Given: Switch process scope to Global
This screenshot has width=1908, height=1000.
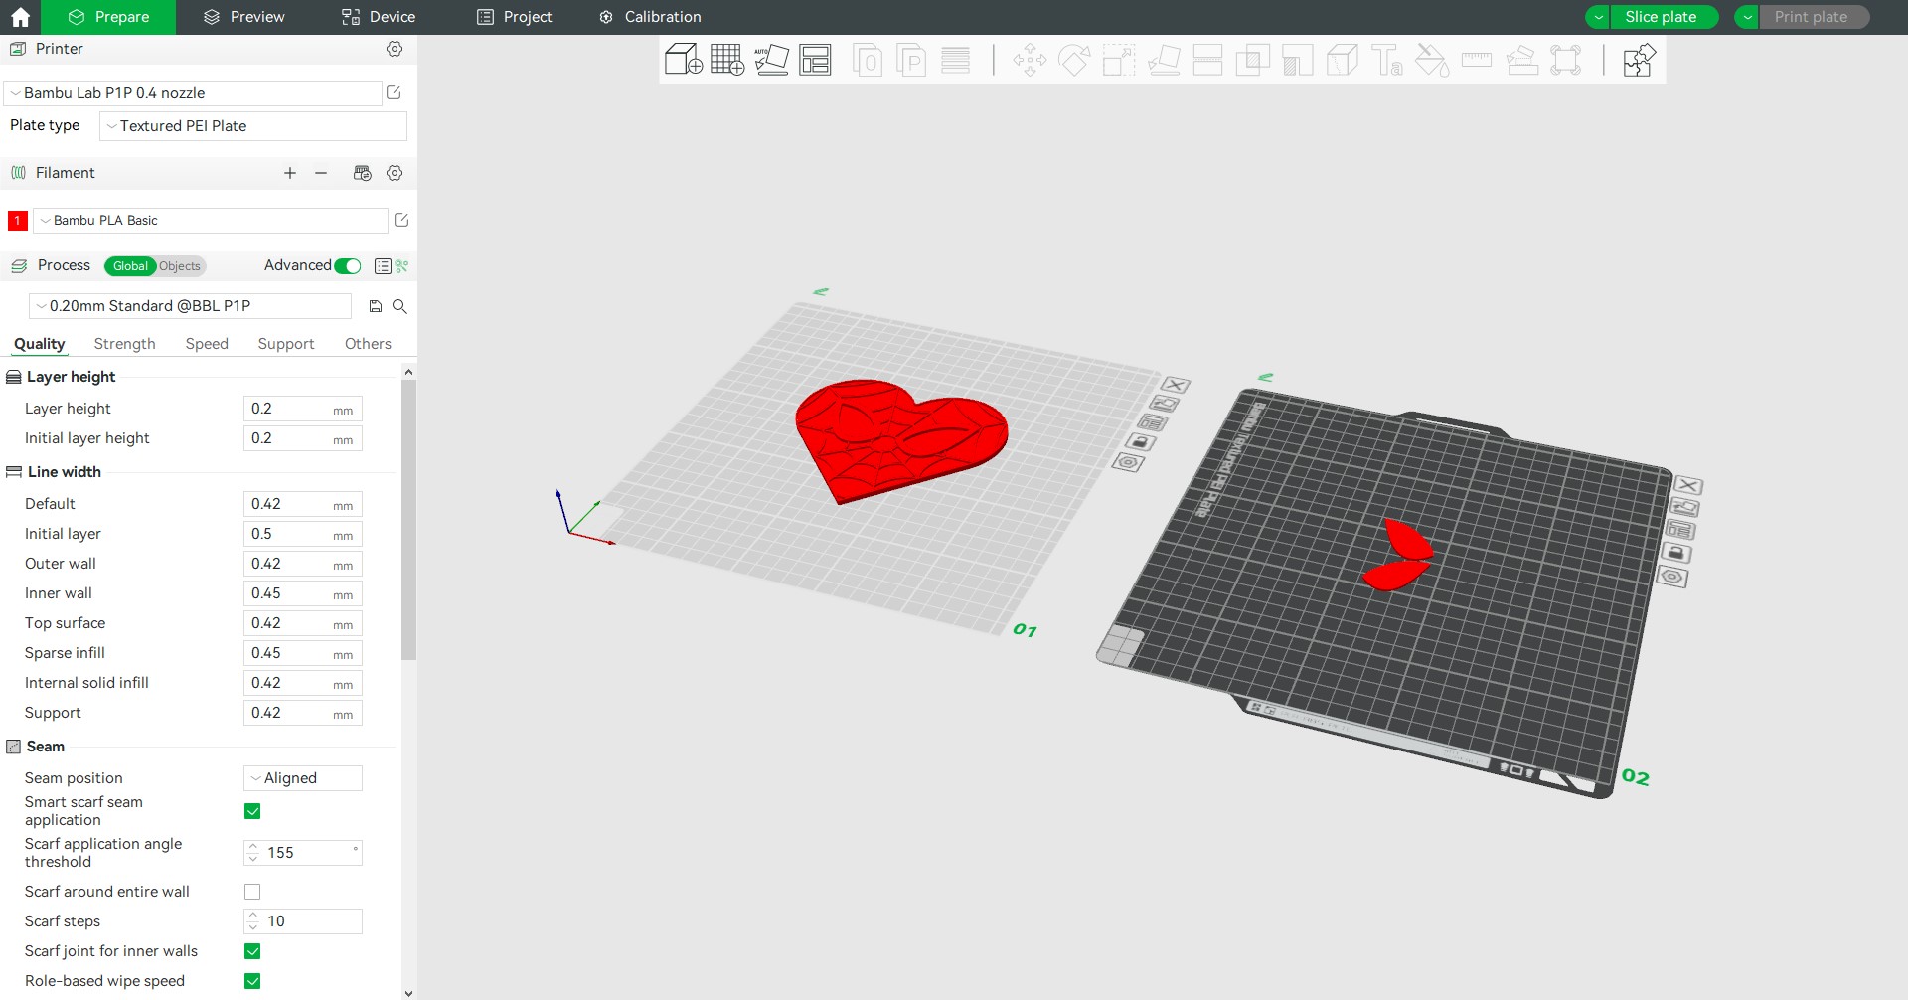Looking at the screenshot, I should point(130,266).
